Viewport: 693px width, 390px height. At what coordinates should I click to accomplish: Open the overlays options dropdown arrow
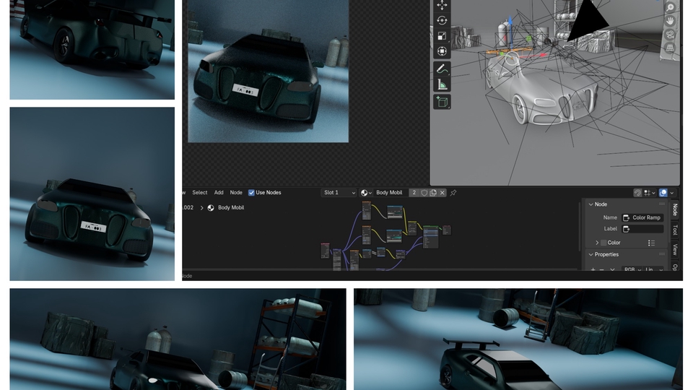coord(672,193)
